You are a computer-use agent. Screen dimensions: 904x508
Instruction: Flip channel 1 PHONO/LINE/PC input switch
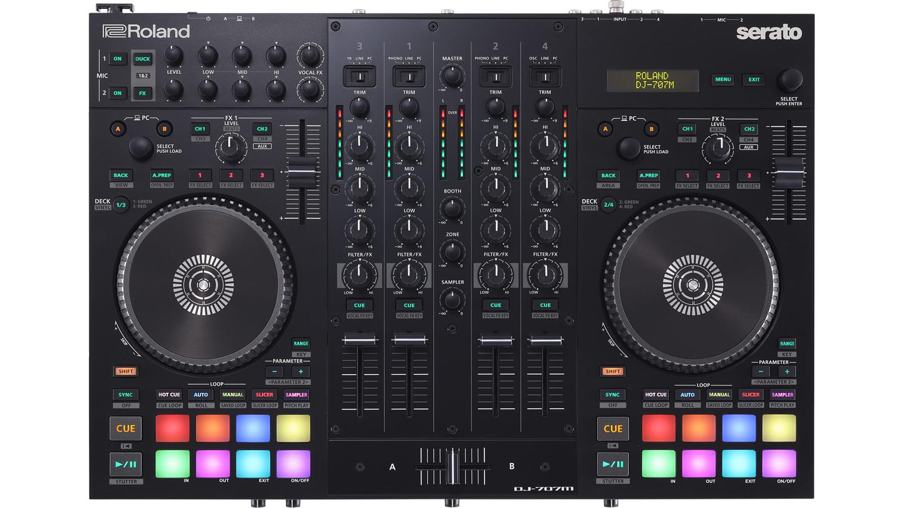coord(409,76)
